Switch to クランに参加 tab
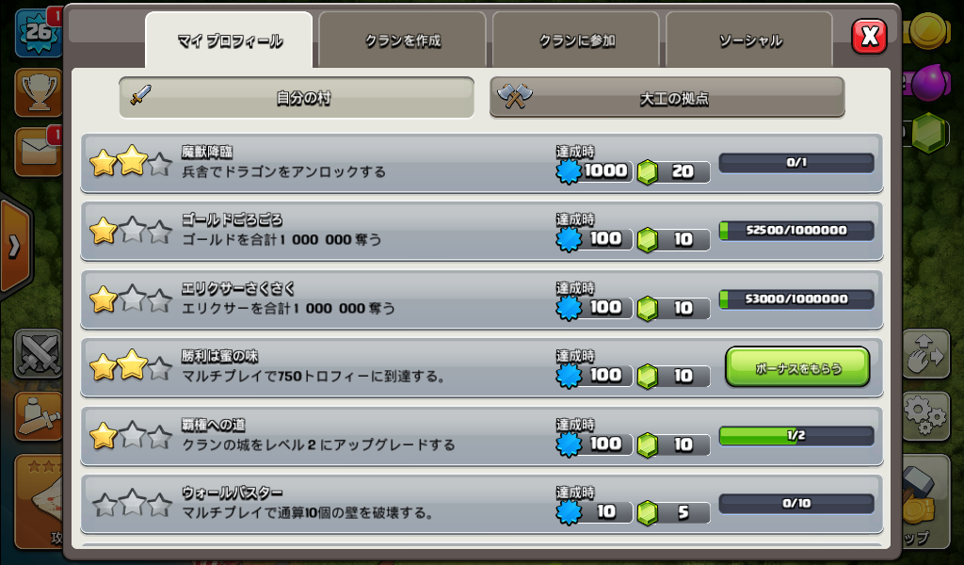 click(576, 40)
